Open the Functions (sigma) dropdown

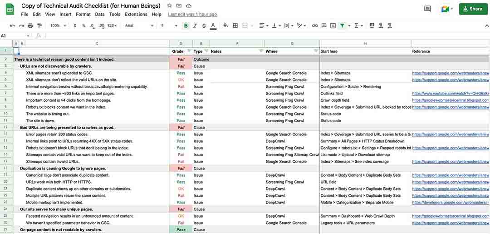(x=358, y=25)
